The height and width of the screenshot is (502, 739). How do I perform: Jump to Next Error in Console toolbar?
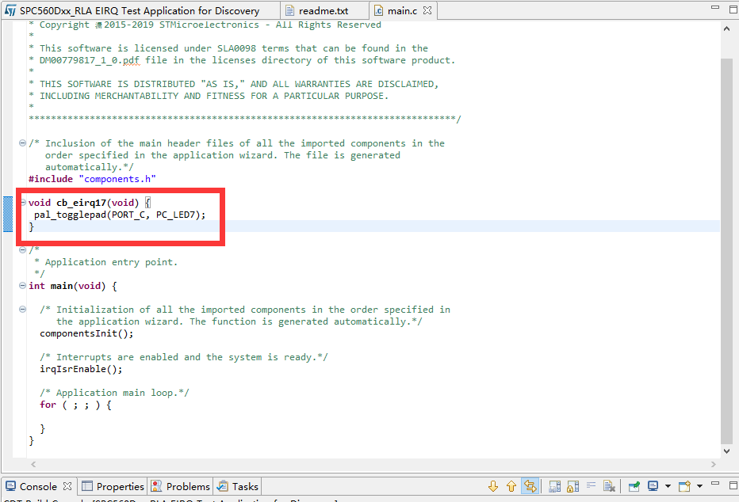(x=494, y=485)
